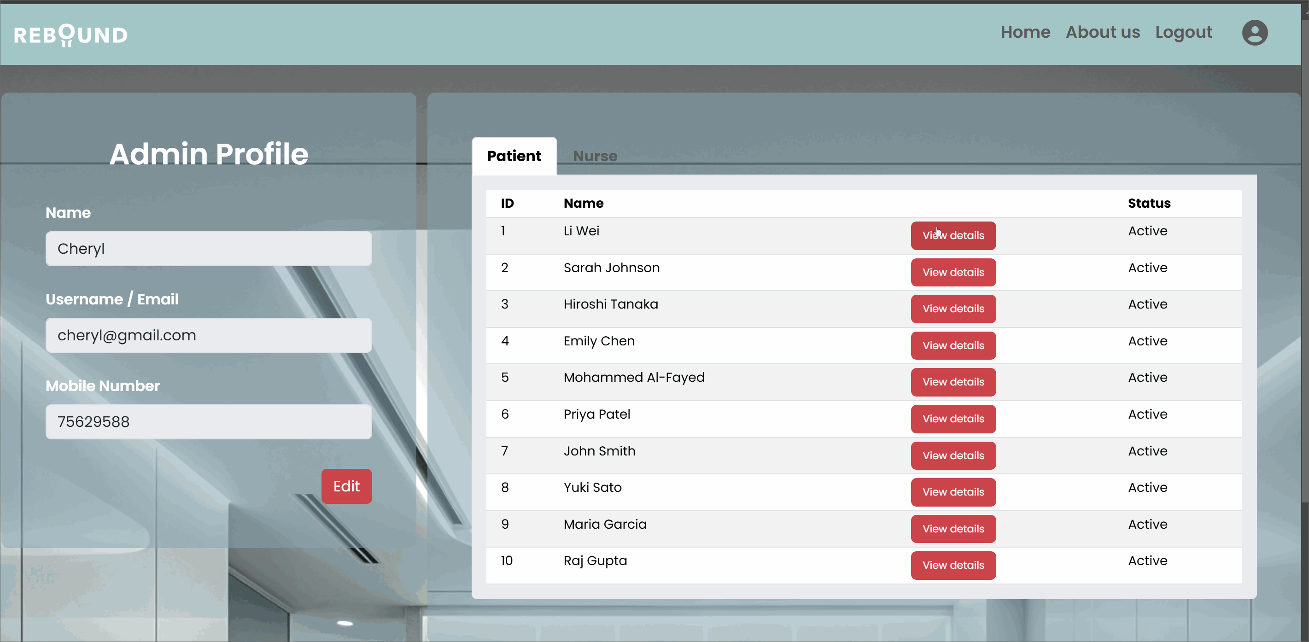View details for Emily Chen
Screen dimensions: 1309x642
[953, 345]
